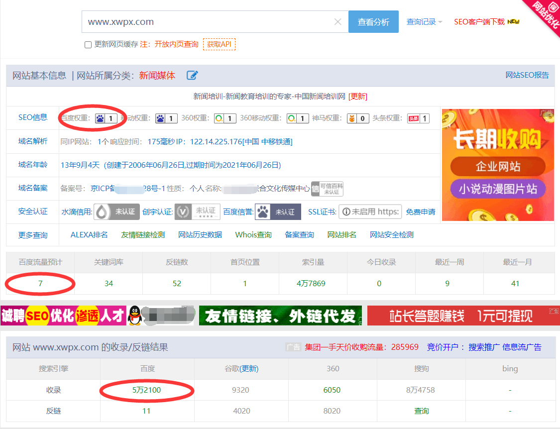The width and height of the screenshot is (560, 429).
Task: Click the 360 mobile weight badge
Action: (298, 118)
